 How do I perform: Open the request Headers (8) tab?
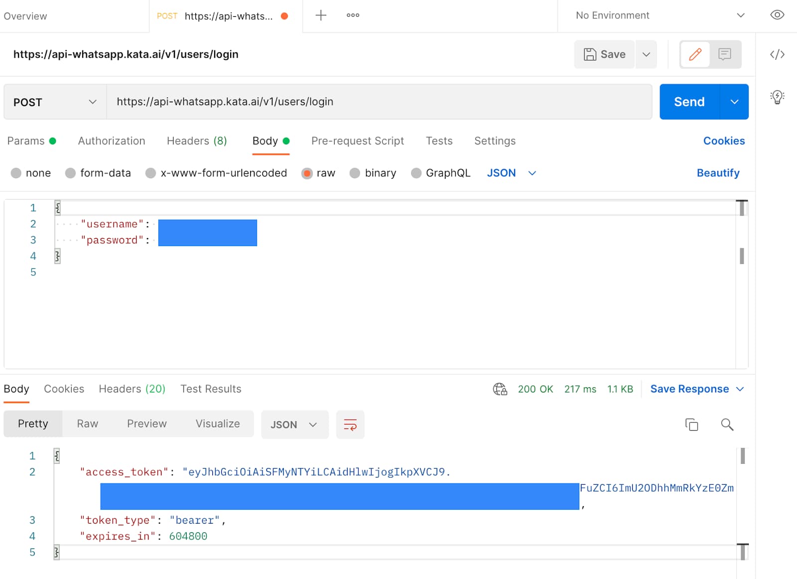(x=197, y=141)
